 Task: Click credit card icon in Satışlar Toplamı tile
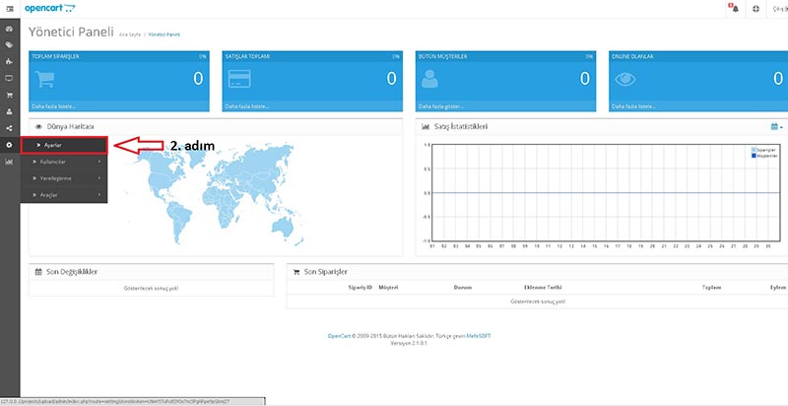239,79
